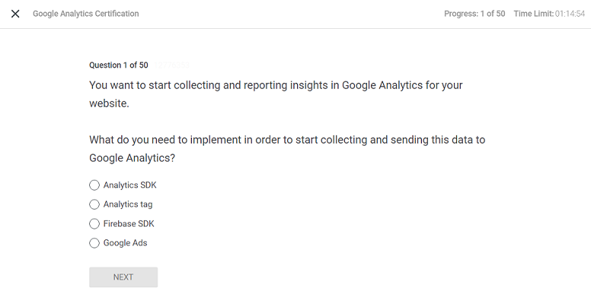Click the 01:14:54 countdown timer
The width and height of the screenshot is (591, 304).
point(570,14)
